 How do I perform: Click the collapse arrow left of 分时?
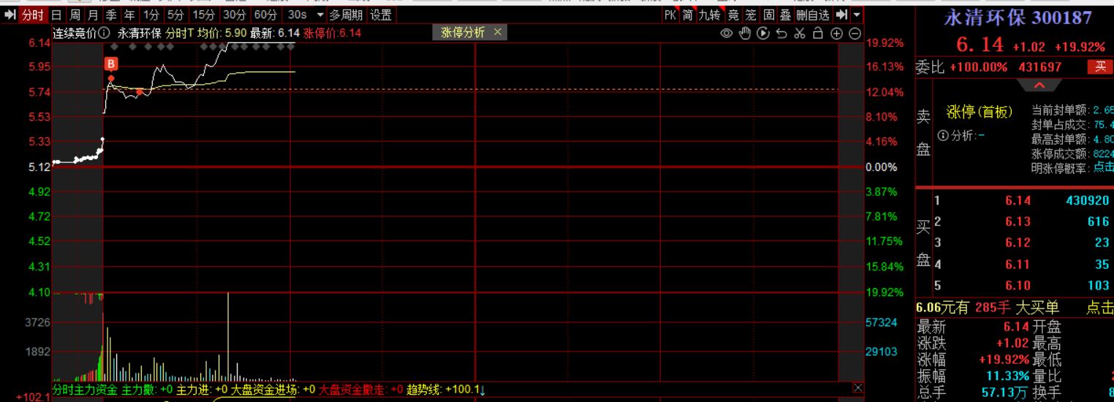pos(10,15)
